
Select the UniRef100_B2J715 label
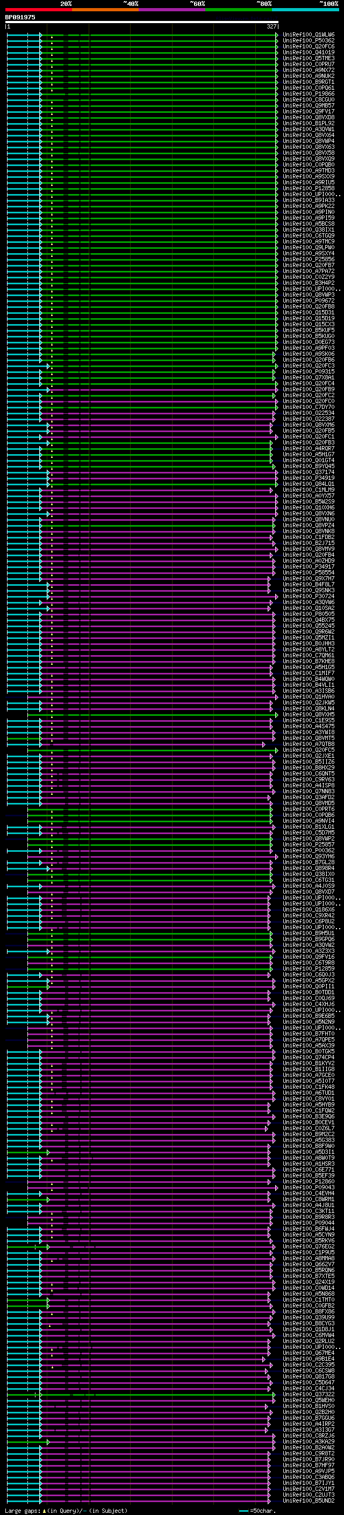309,543
